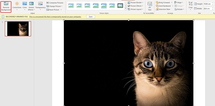Select slide 1 thumbnail
The height and width of the screenshot is (106, 215).
18,29
